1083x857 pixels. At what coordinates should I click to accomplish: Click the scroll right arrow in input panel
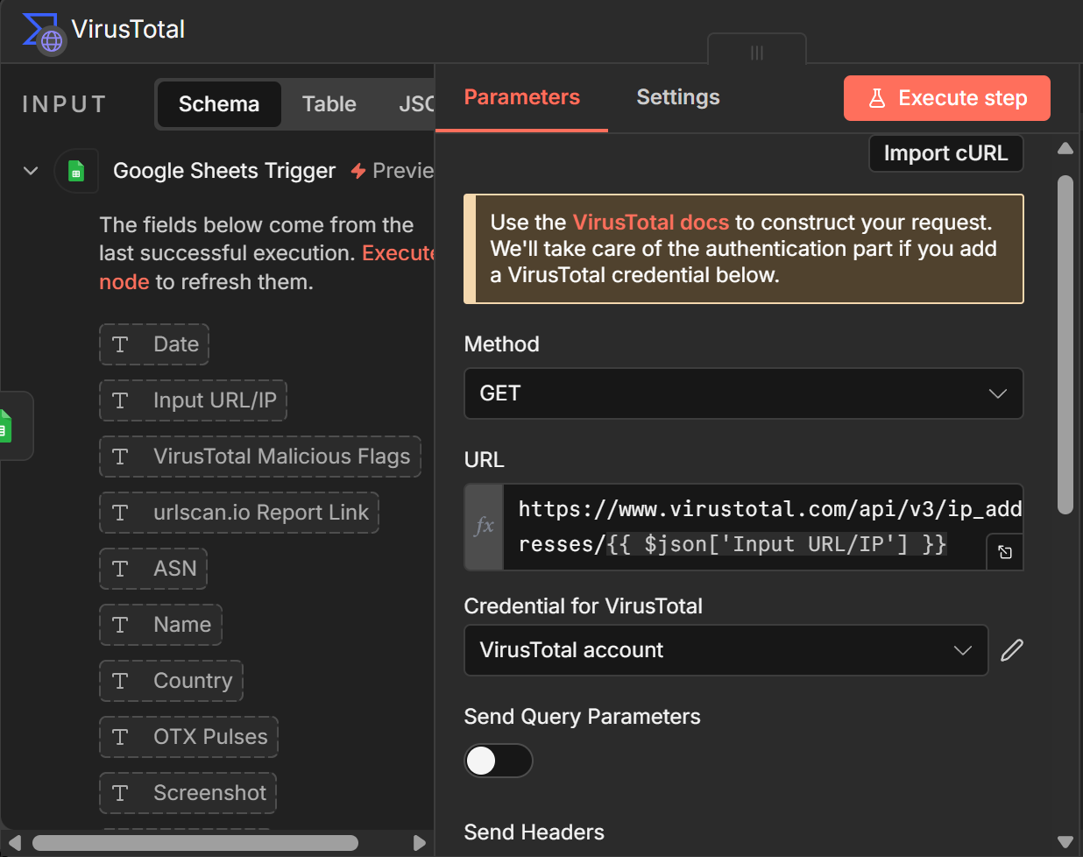pyautogui.click(x=420, y=843)
